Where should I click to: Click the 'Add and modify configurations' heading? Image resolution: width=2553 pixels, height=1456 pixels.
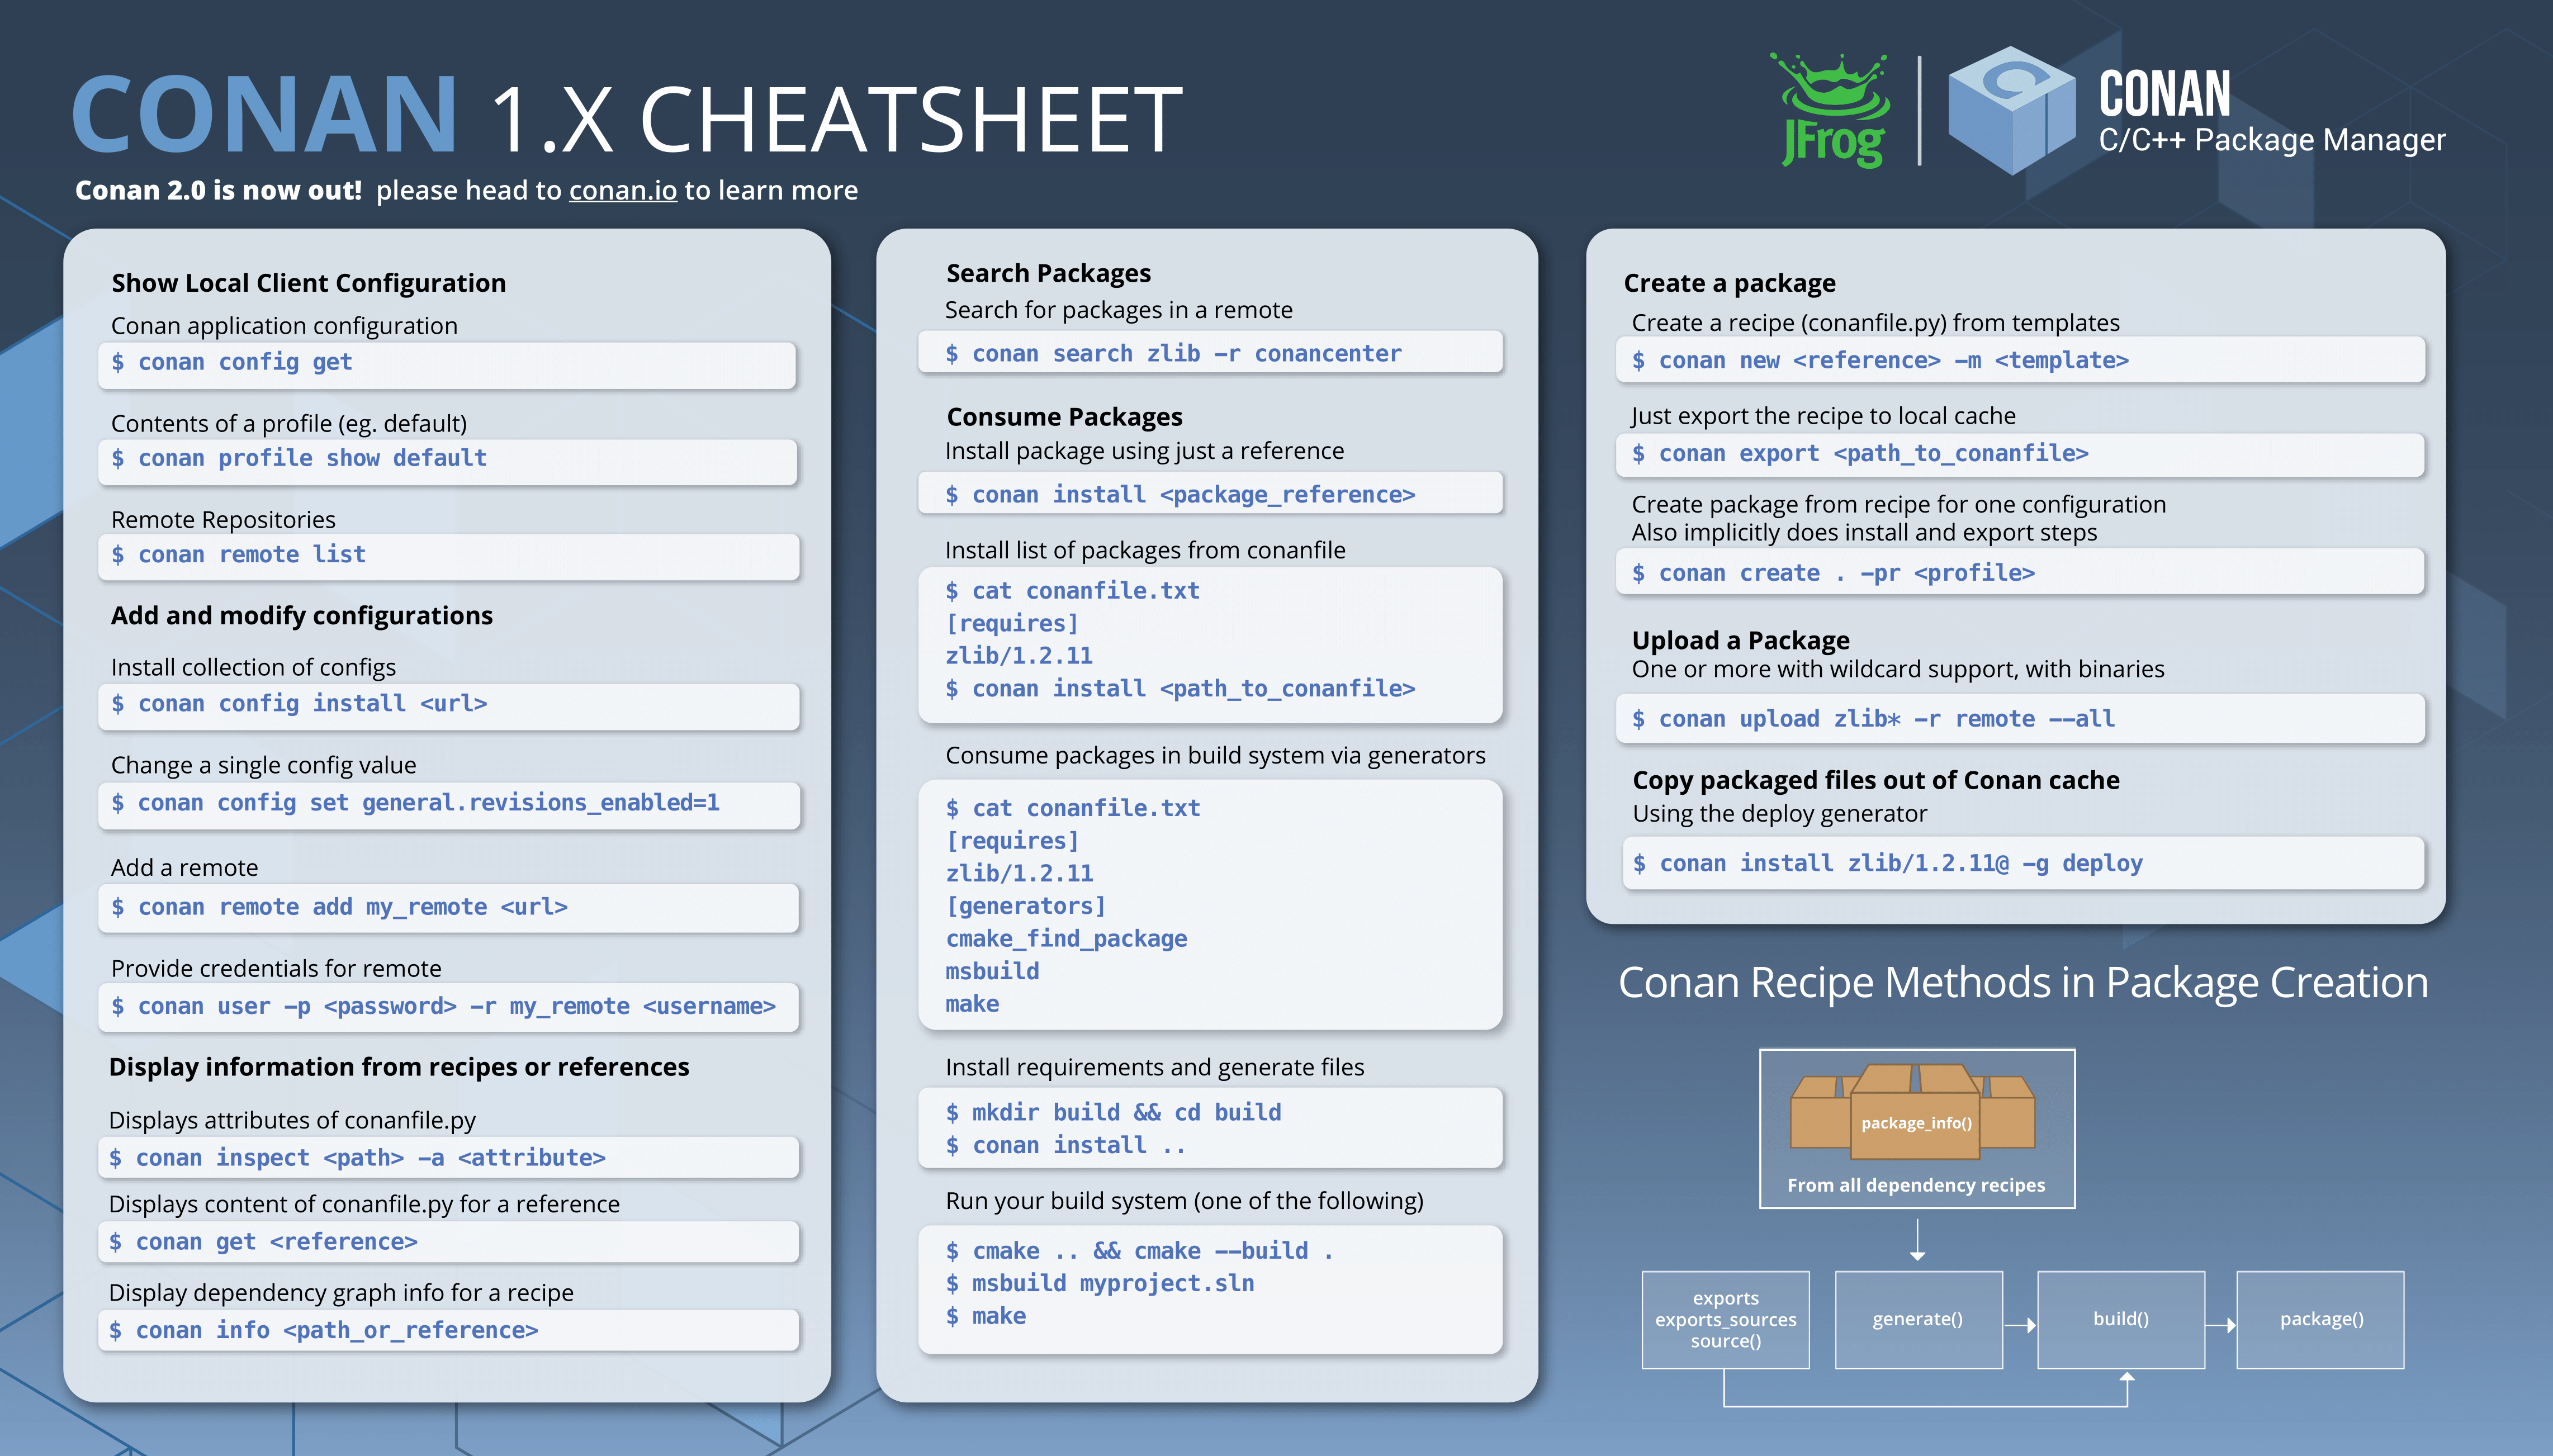(302, 615)
